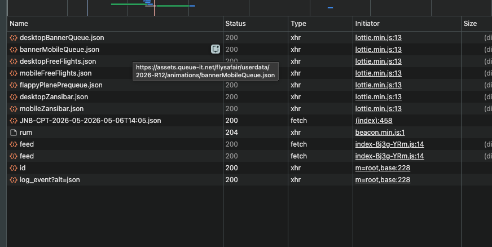Click the override icon on the bannerMobileQueue.json row
The image size is (492, 247).
(x=216, y=49)
